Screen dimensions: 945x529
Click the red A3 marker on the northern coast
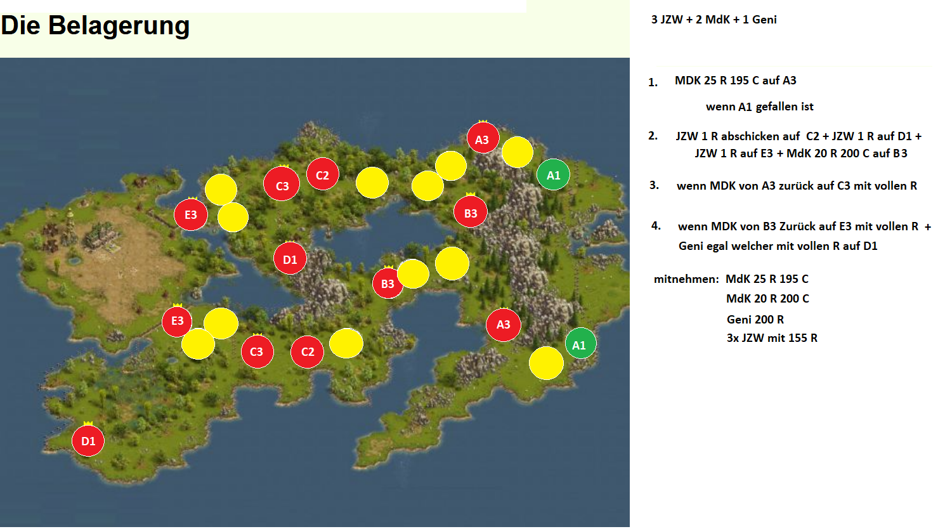[483, 139]
